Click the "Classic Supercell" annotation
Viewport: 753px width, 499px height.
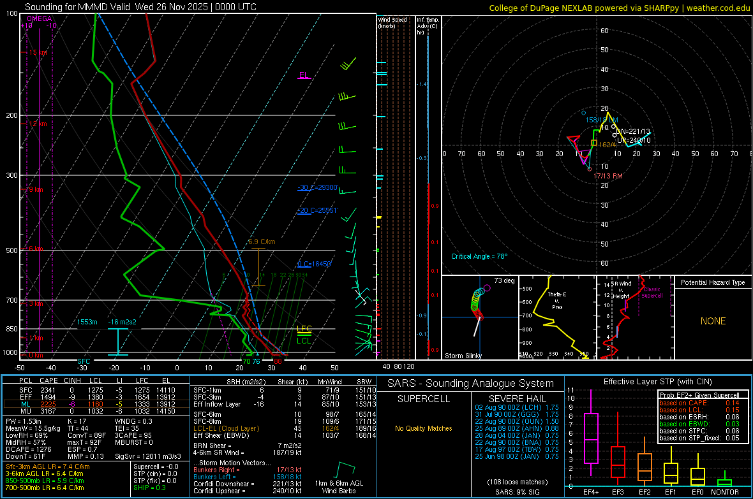(x=652, y=293)
